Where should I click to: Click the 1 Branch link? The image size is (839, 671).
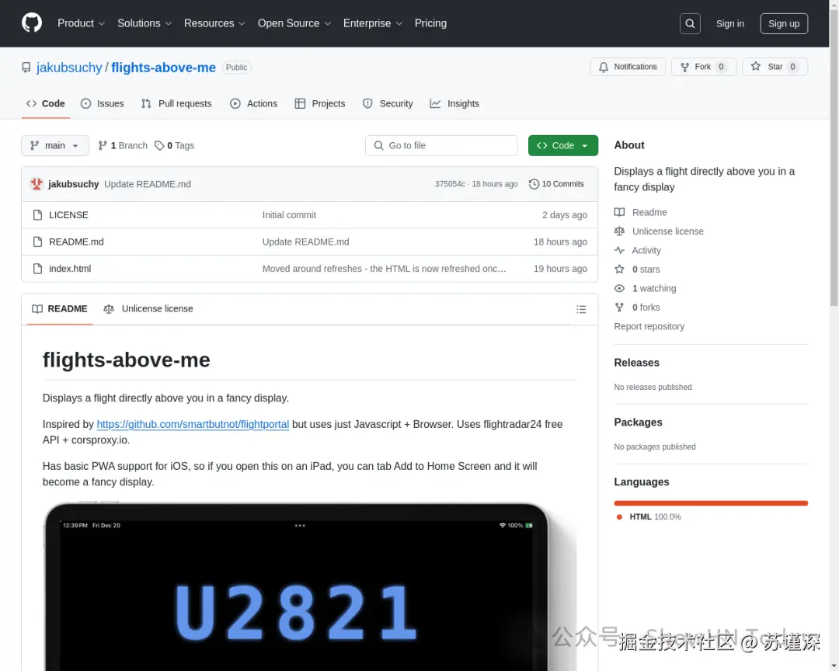click(x=123, y=145)
